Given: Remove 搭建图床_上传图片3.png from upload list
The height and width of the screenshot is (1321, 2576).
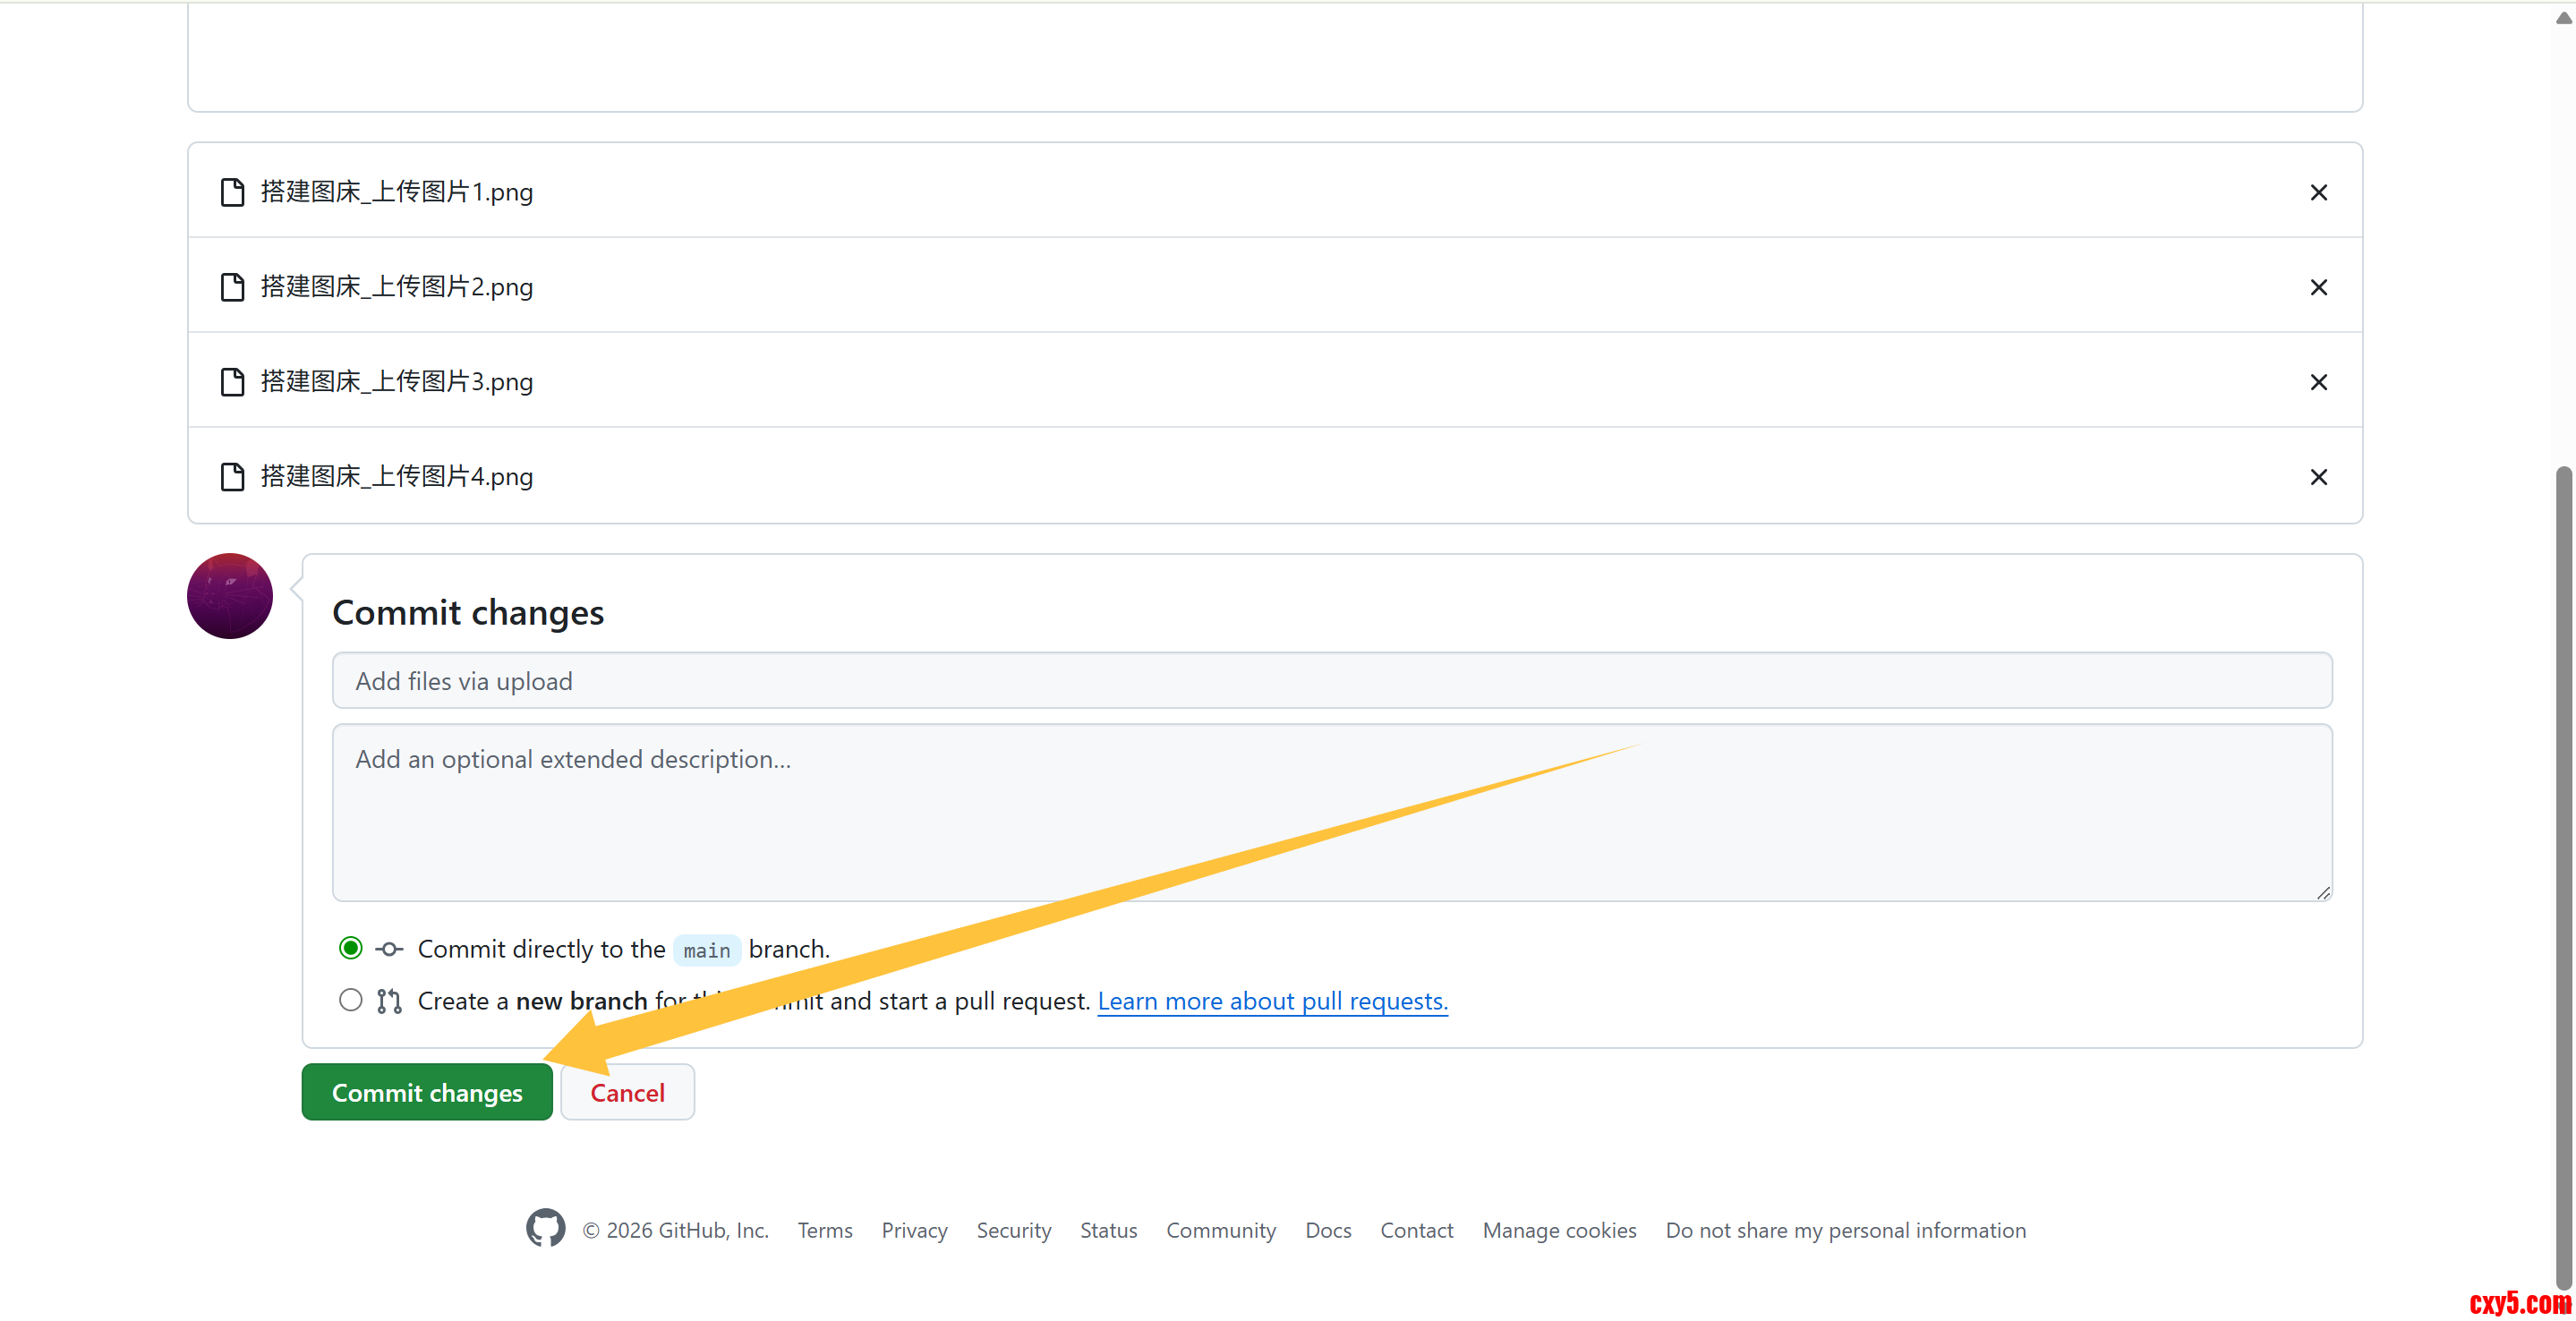Looking at the screenshot, I should pyautogui.click(x=2318, y=382).
